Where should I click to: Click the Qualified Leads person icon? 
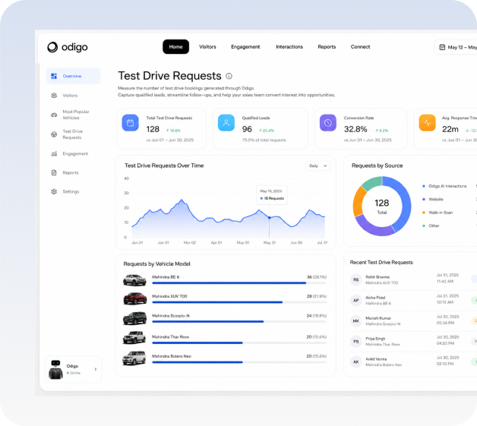tap(226, 123)
